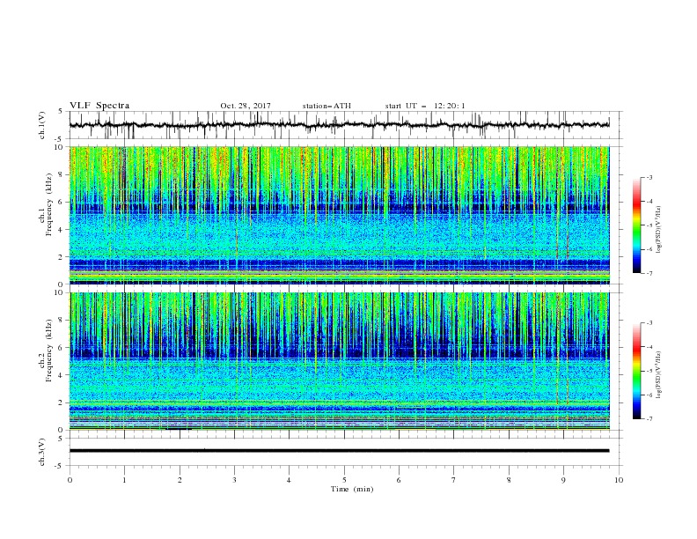Click the "-7" tick on the ch.2 colorbar
The image size is (697, 539).
click(649, 418)
